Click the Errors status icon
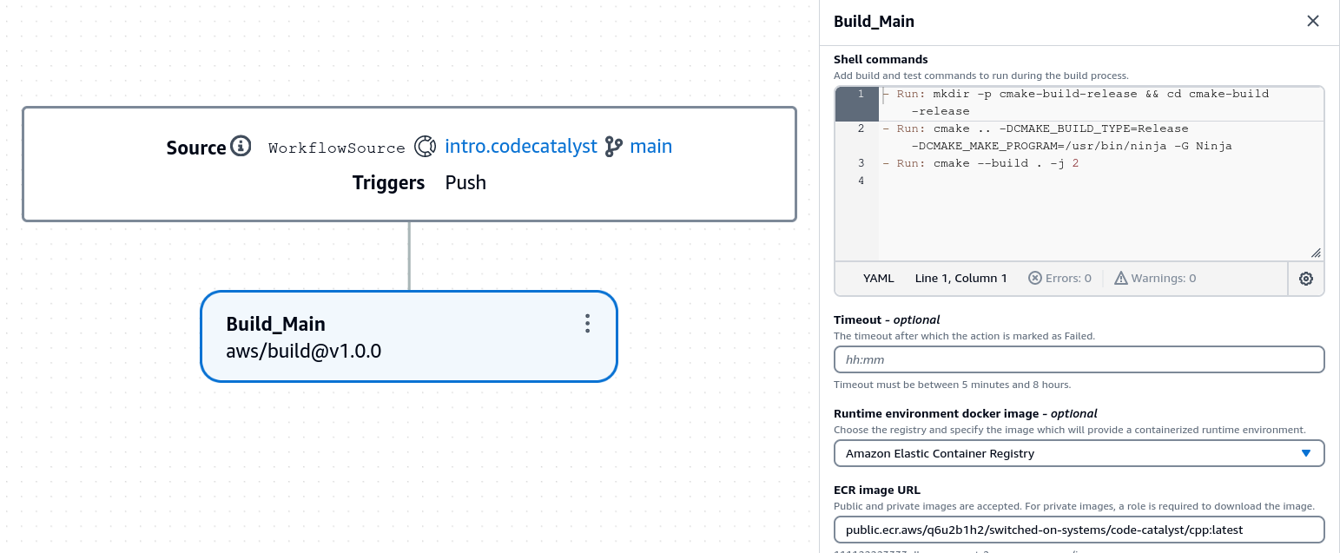Image resolution: width=1340 pixels, height=553 pixels. pyautogui.click(x=1034, y=279)
